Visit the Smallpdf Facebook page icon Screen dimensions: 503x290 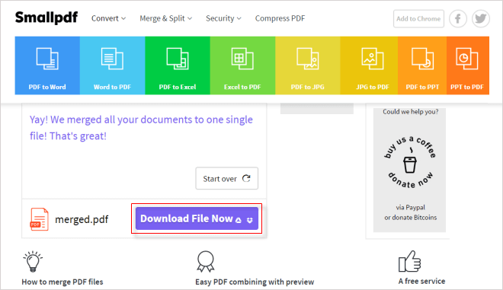coord(458,18)
